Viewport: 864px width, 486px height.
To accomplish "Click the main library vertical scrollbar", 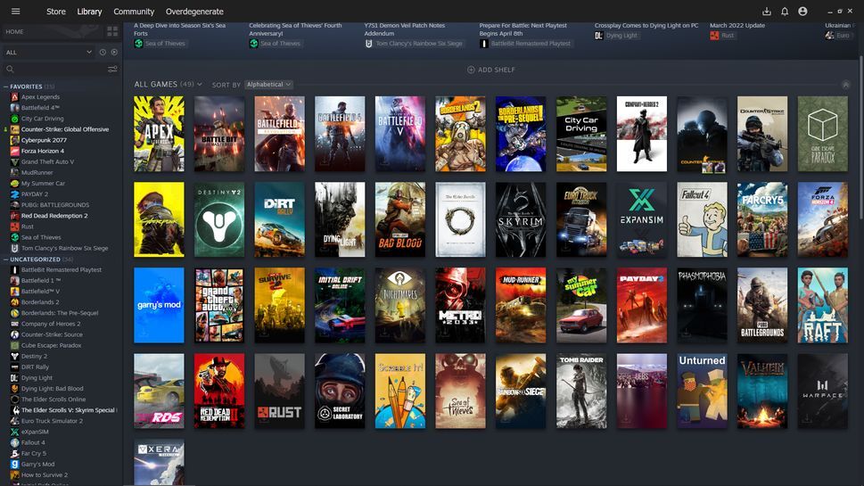I will coord(860,137).
